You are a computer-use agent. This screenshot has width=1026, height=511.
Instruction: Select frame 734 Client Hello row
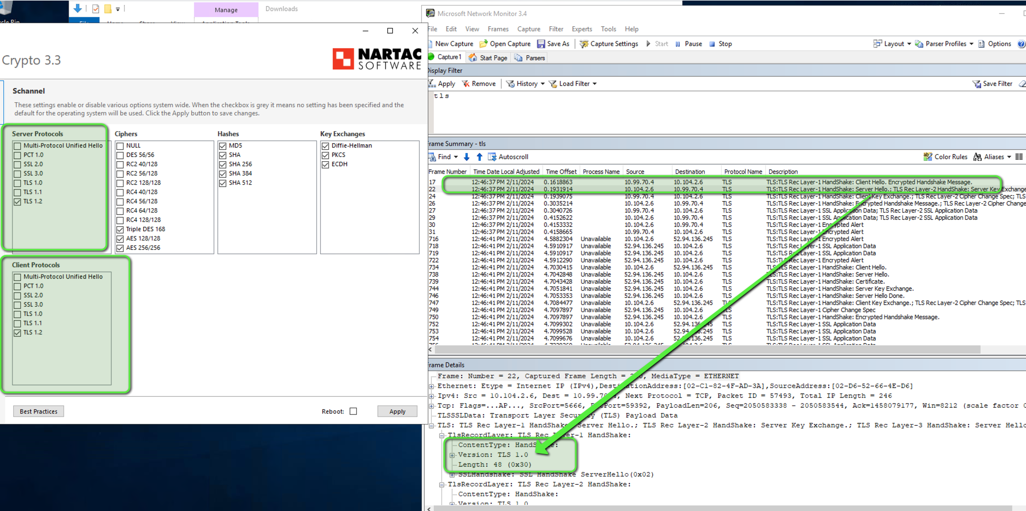click(x=727, y=268)
